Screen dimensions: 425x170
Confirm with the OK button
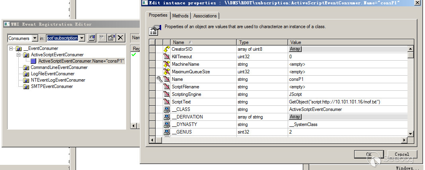(x=368, y=154)
